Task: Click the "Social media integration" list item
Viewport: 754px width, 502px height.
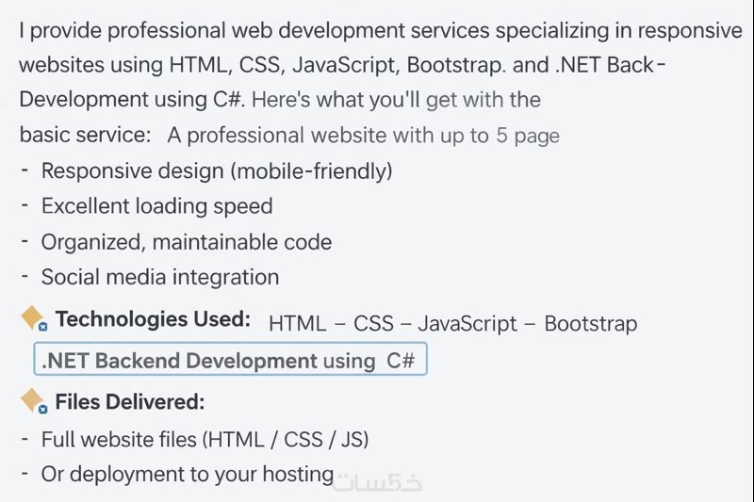Action: [160, 277]
